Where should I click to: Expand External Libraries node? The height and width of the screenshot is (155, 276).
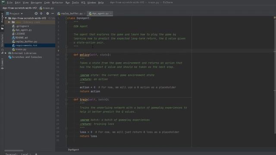click(6, 53)
